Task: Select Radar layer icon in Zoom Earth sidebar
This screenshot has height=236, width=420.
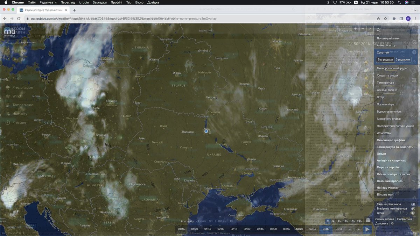Action: tap(7, 79)
